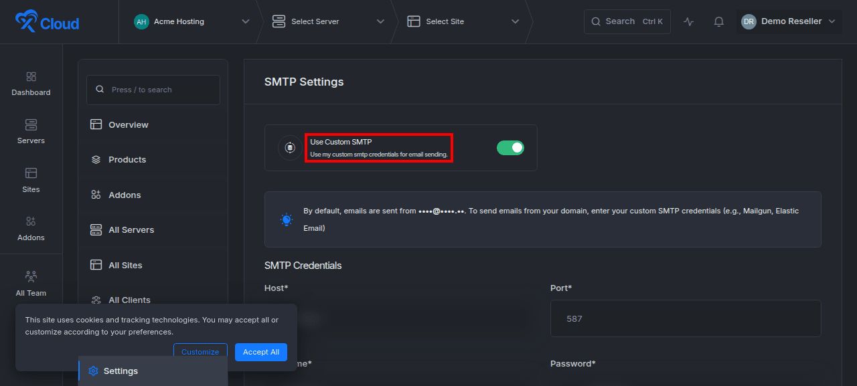
Task: Open Settings in the sidebar
Action: pyautogui.click(x=153, y=371)
